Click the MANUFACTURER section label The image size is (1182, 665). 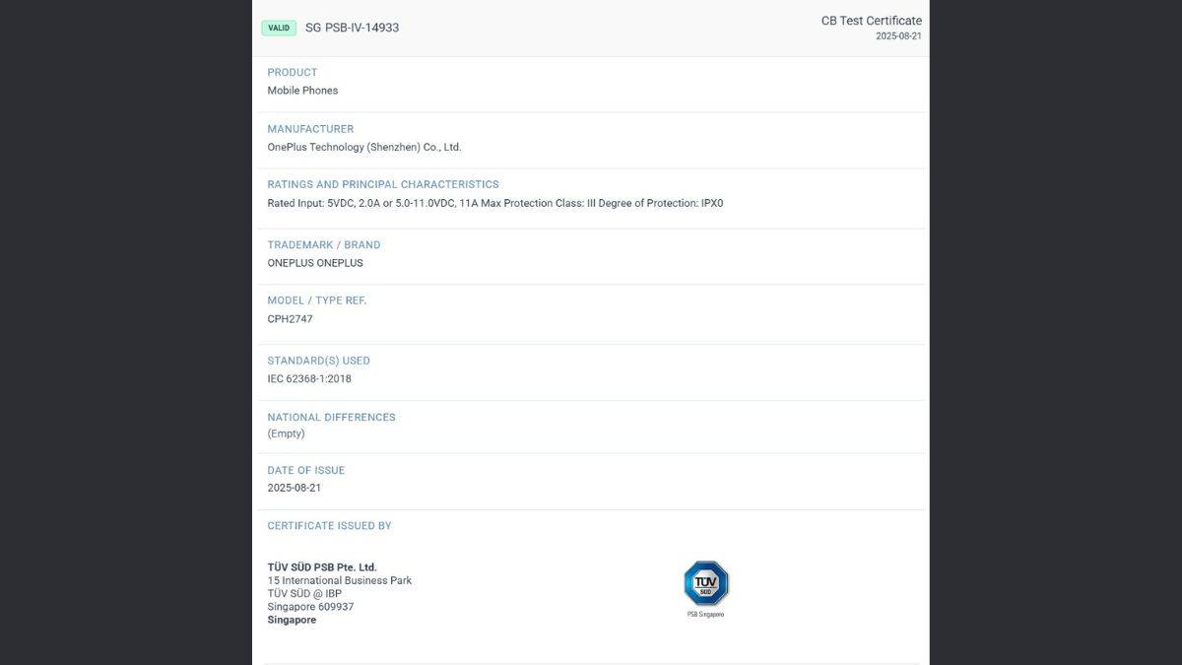point(310,129)
